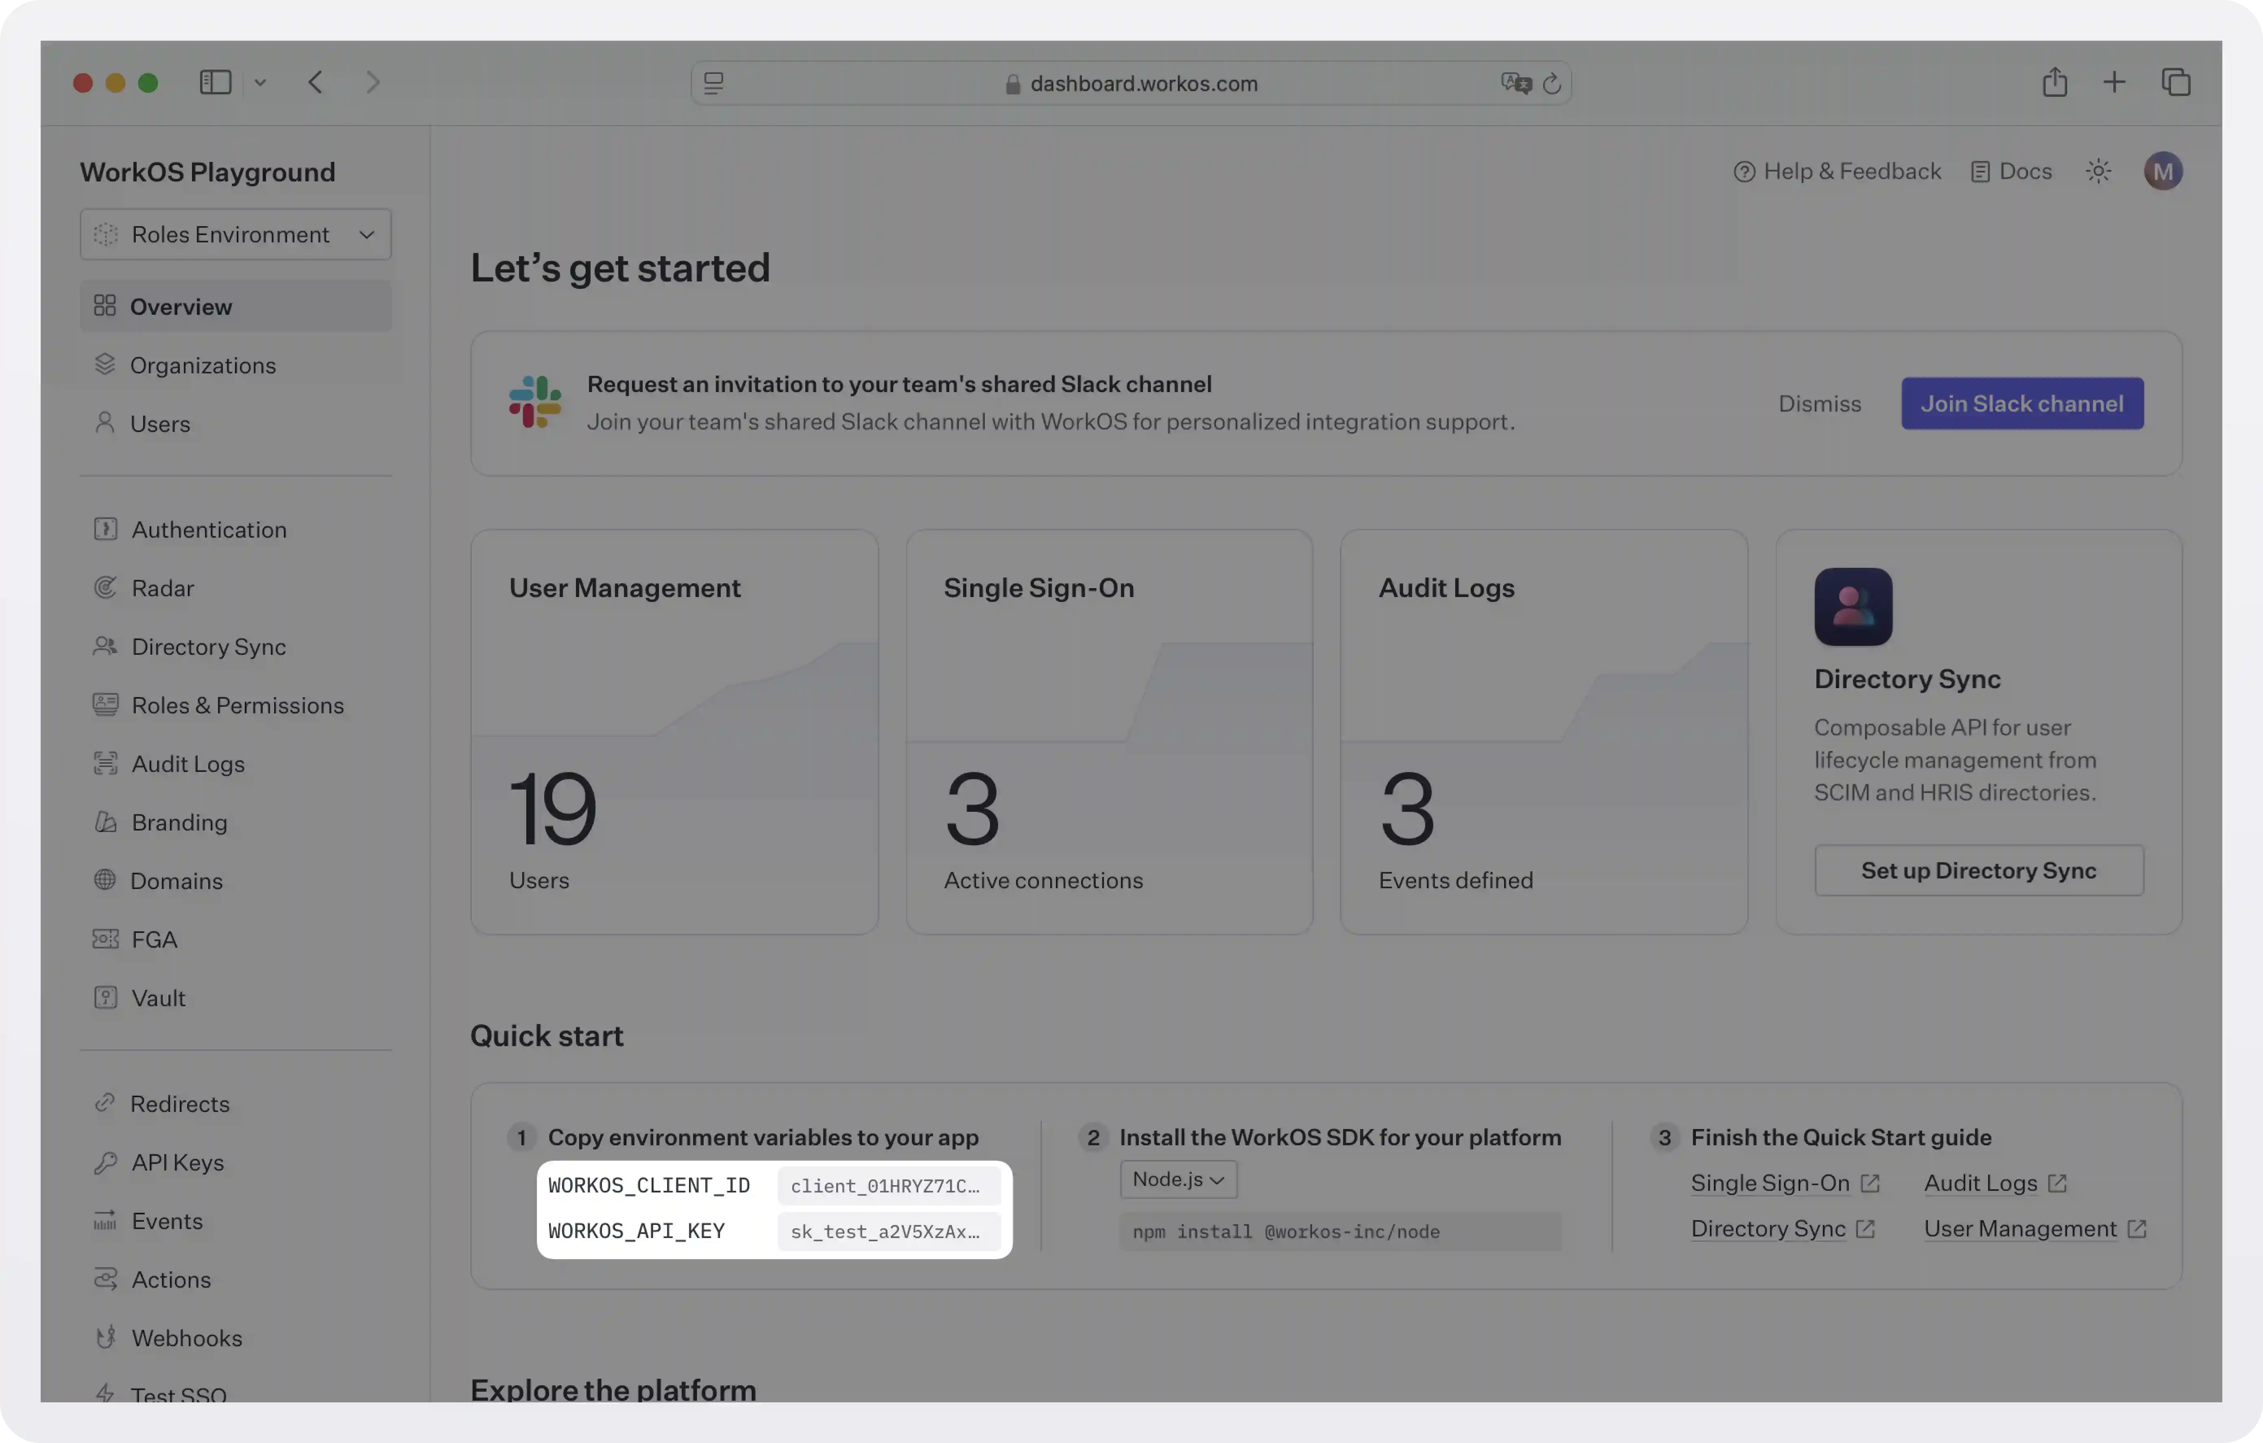
Task: Reload the page with refresh icon
Action: coord(1552,84)
